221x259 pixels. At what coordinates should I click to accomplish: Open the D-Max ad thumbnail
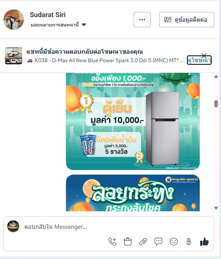click(14, 56)
